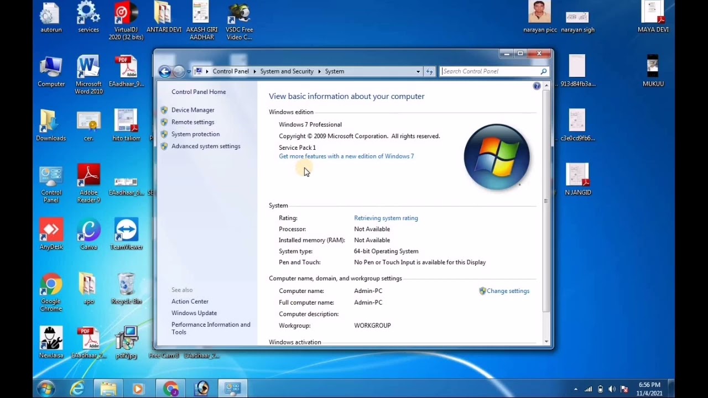The image size is (708, 398).
Task: Open the volume speaker tray icon
Action: 612,389
